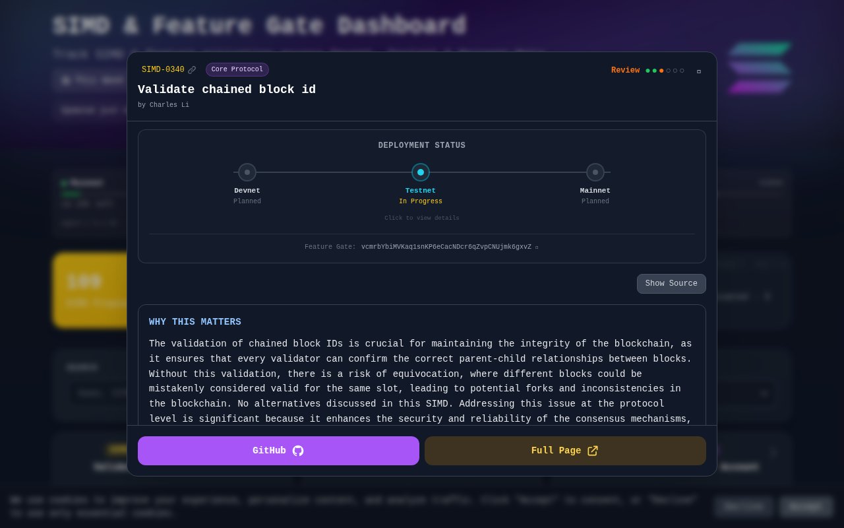844x528 pixels.
Task: Click the "WHY THIS MATTERS" heading
Action: pyautogui.click(x=195, y=322)
